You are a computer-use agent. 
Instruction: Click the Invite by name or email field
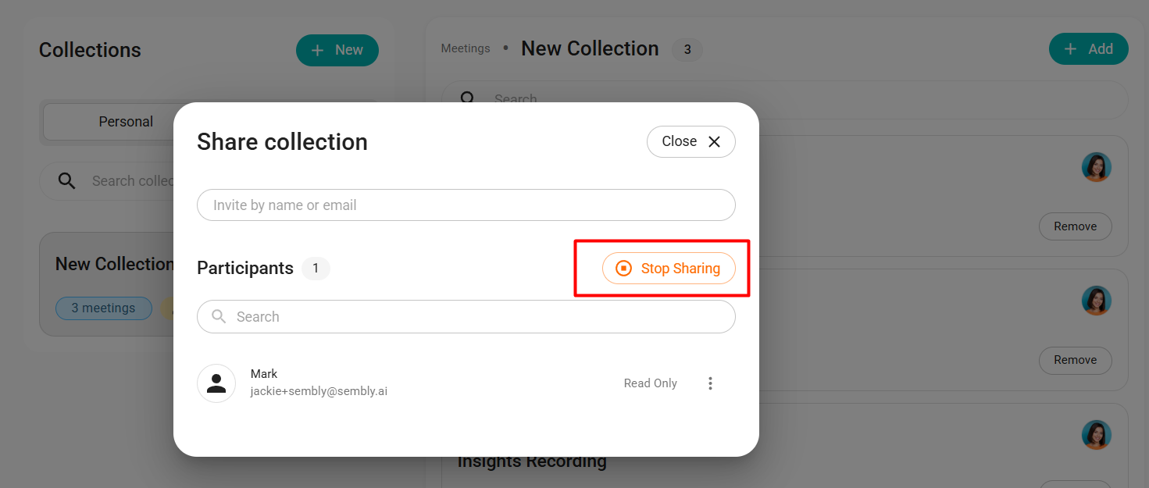466,205
